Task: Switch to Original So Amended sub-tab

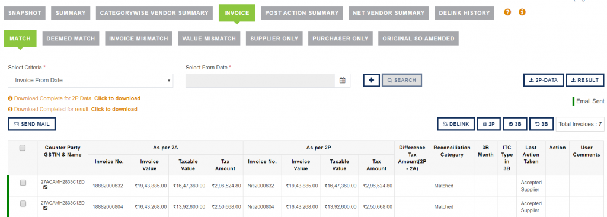Action: point(418,39)
